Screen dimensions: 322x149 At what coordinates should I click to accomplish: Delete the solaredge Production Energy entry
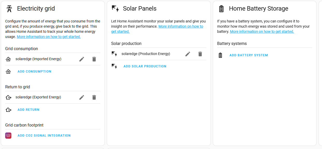point(200,54)
